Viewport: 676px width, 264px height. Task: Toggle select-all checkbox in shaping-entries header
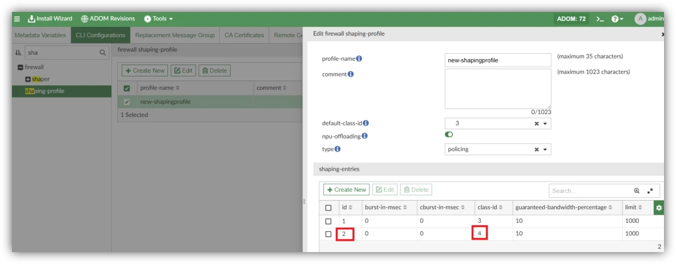[x=329, y=208]
